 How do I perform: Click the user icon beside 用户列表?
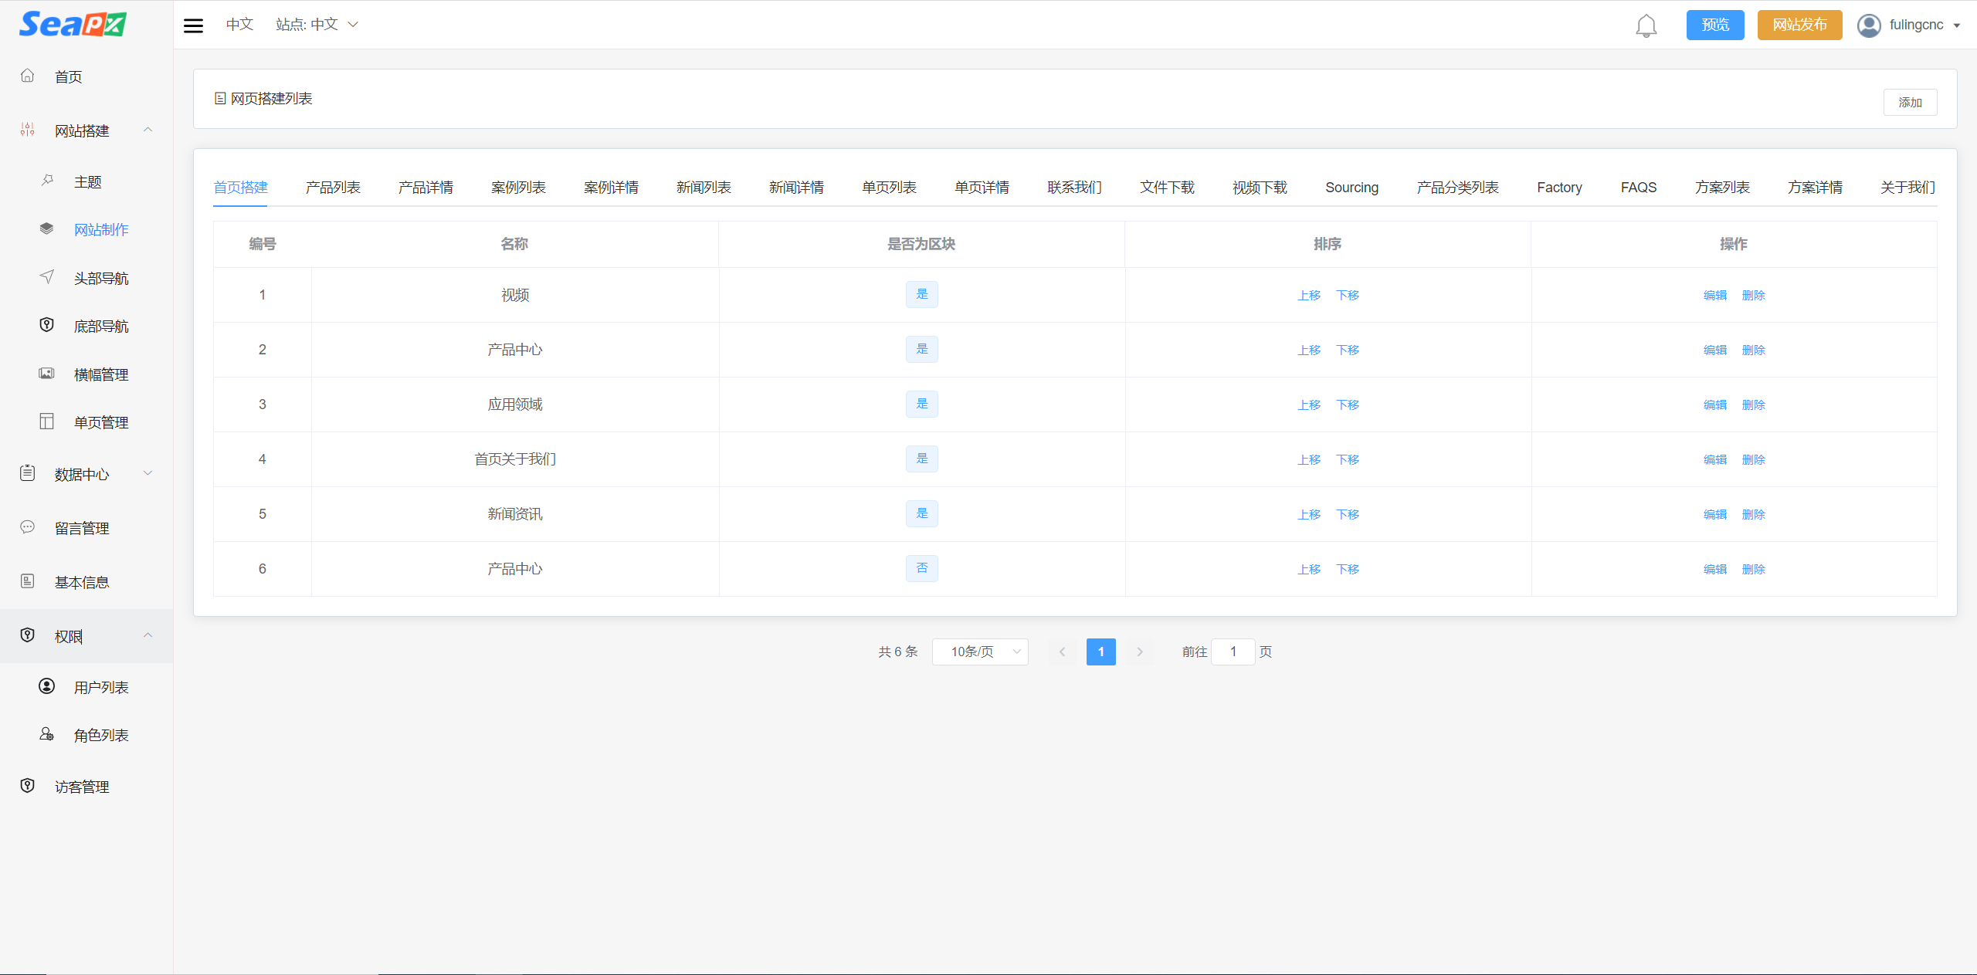pos(47,686)
